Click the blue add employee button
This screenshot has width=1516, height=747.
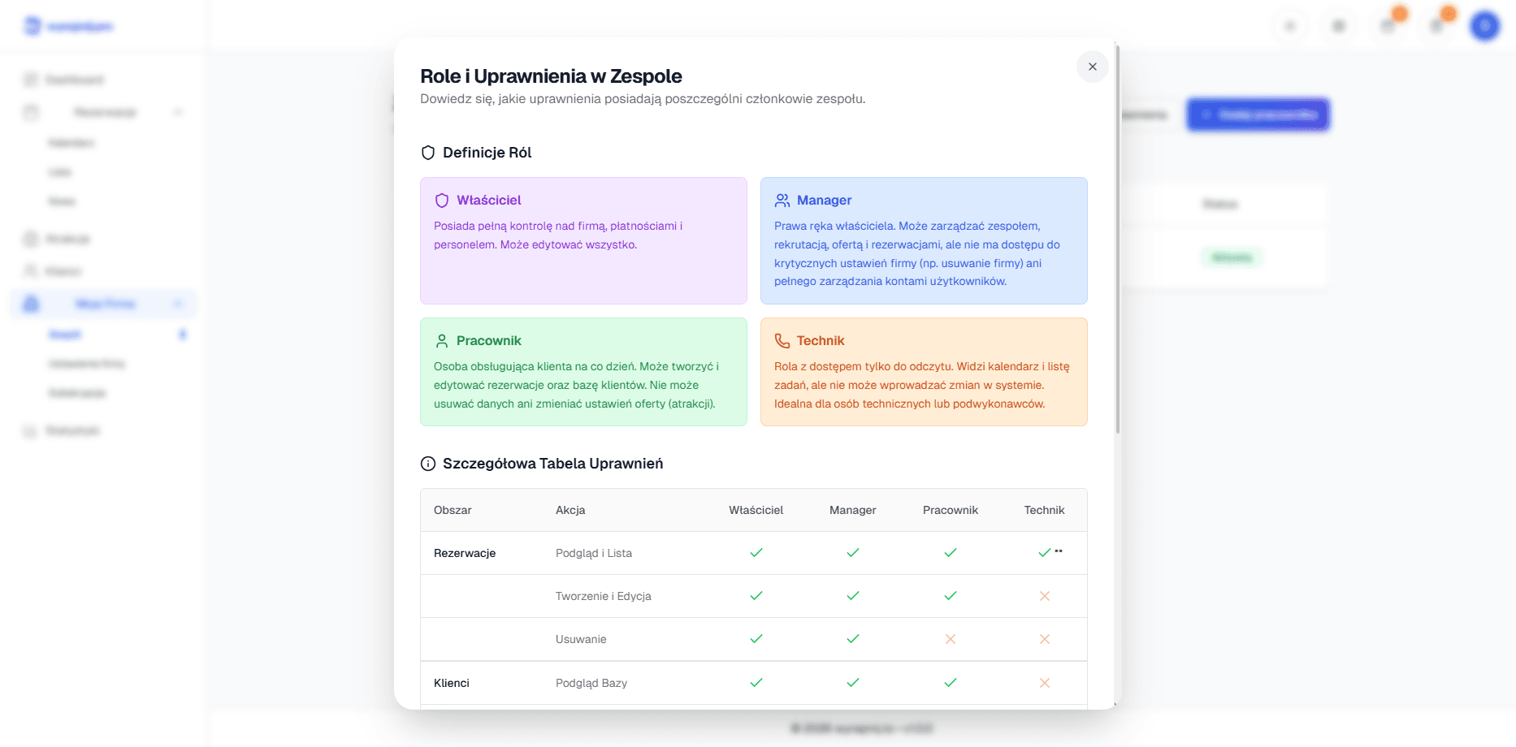tap(1258, 114)
